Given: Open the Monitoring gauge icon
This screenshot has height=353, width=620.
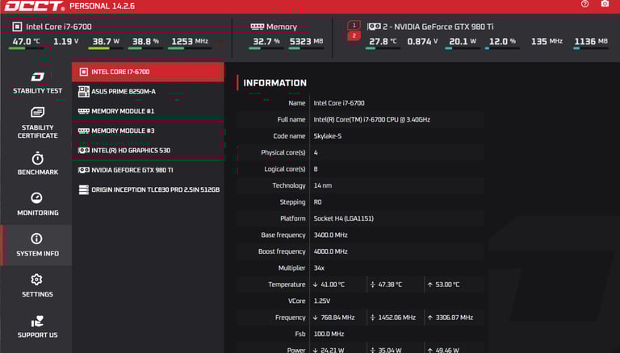Looking at the screenshot, I should pos(36,197).
